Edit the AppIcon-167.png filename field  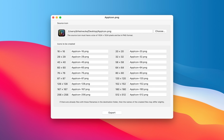point(90,89)
